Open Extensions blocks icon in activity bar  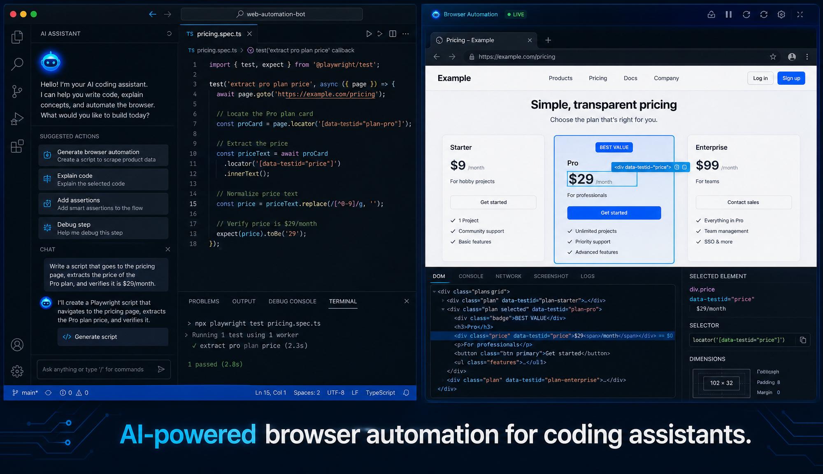(x=17, y=146)
